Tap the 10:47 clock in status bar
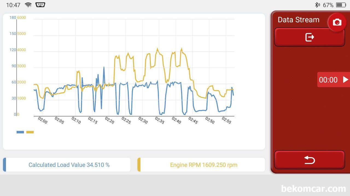 13,5
